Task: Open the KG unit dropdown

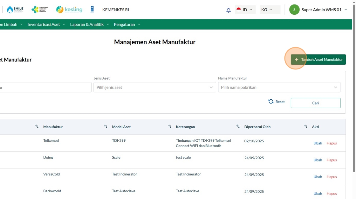Action: pos(270,10)
